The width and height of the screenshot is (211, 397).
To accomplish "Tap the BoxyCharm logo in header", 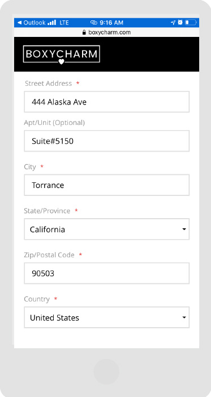I will tap(62, 55).
